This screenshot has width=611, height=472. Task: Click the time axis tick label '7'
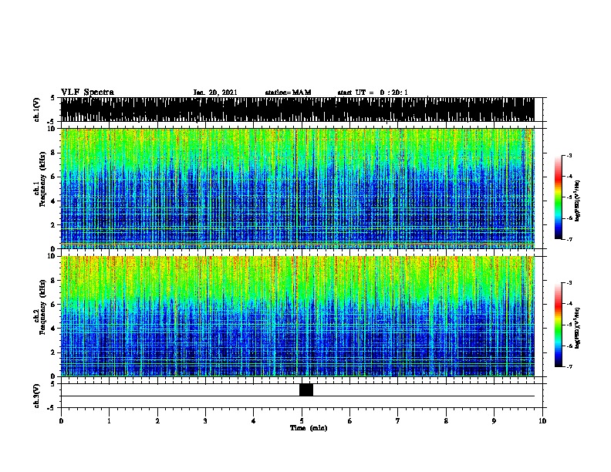[398, 421]
